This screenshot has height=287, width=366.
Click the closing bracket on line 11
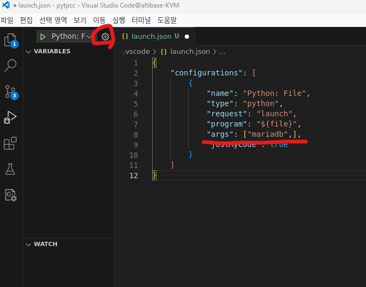pyautogui.click(x=173, y=165)
